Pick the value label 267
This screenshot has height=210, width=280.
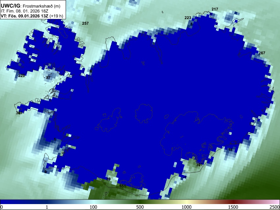(262, 53)
